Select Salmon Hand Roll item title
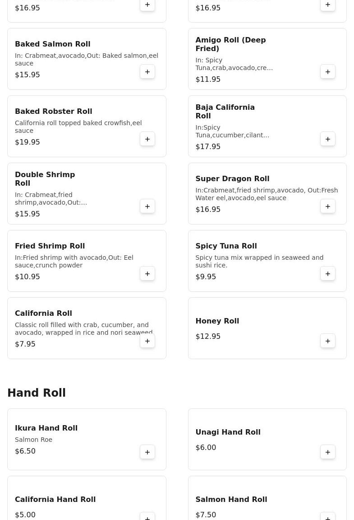354x520 pixels. (x=231, y=499)
